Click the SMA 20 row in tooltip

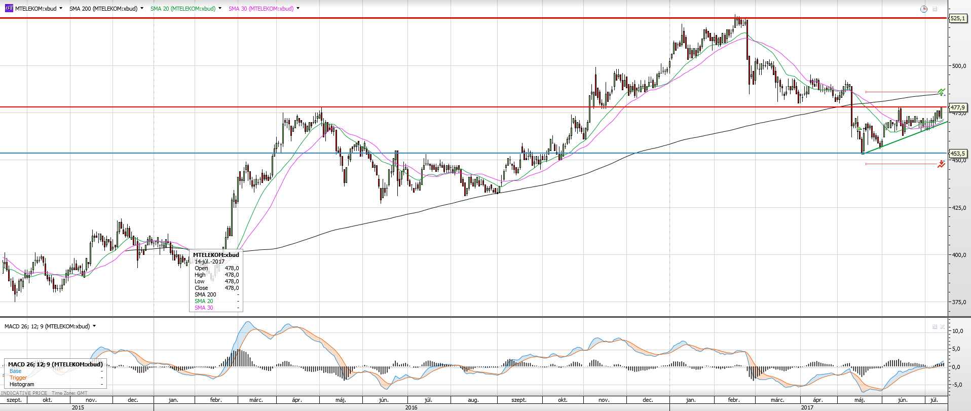tap(216, 301)
